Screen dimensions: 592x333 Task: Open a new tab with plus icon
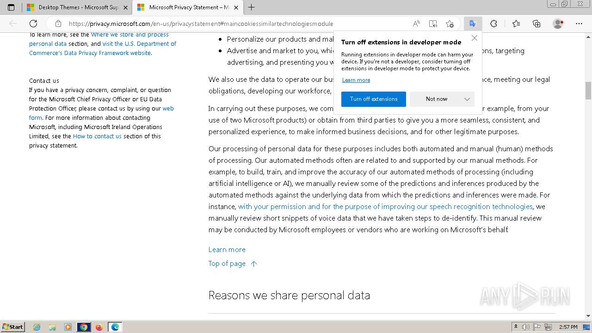(251, 7)
